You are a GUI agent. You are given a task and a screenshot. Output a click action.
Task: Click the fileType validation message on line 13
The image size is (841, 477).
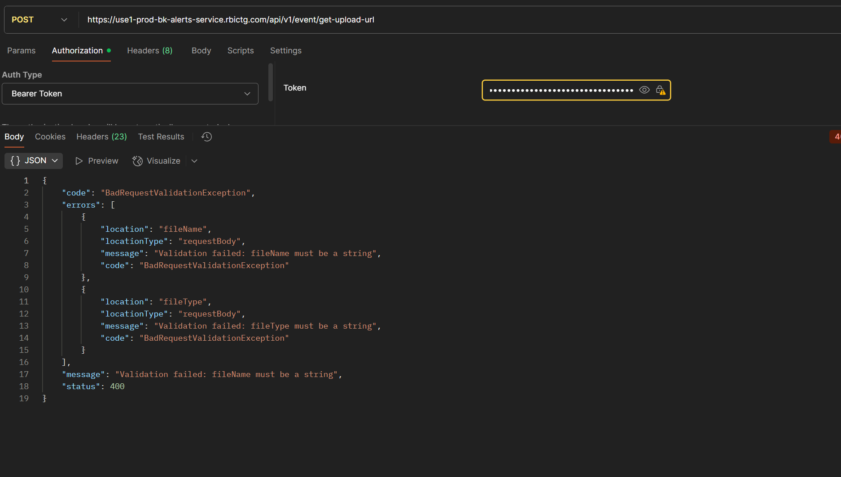pos(265,326)
